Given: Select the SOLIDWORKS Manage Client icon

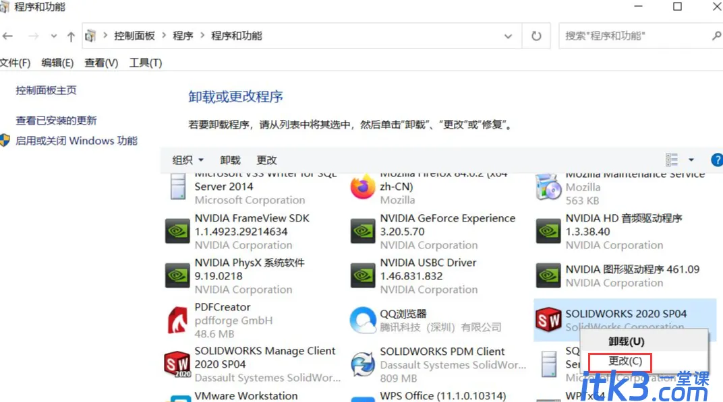Looking at the screenshot, I should click(x=177, y=364).
